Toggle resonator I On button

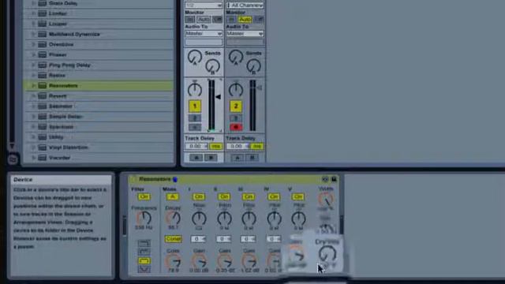tap(198, 196)
